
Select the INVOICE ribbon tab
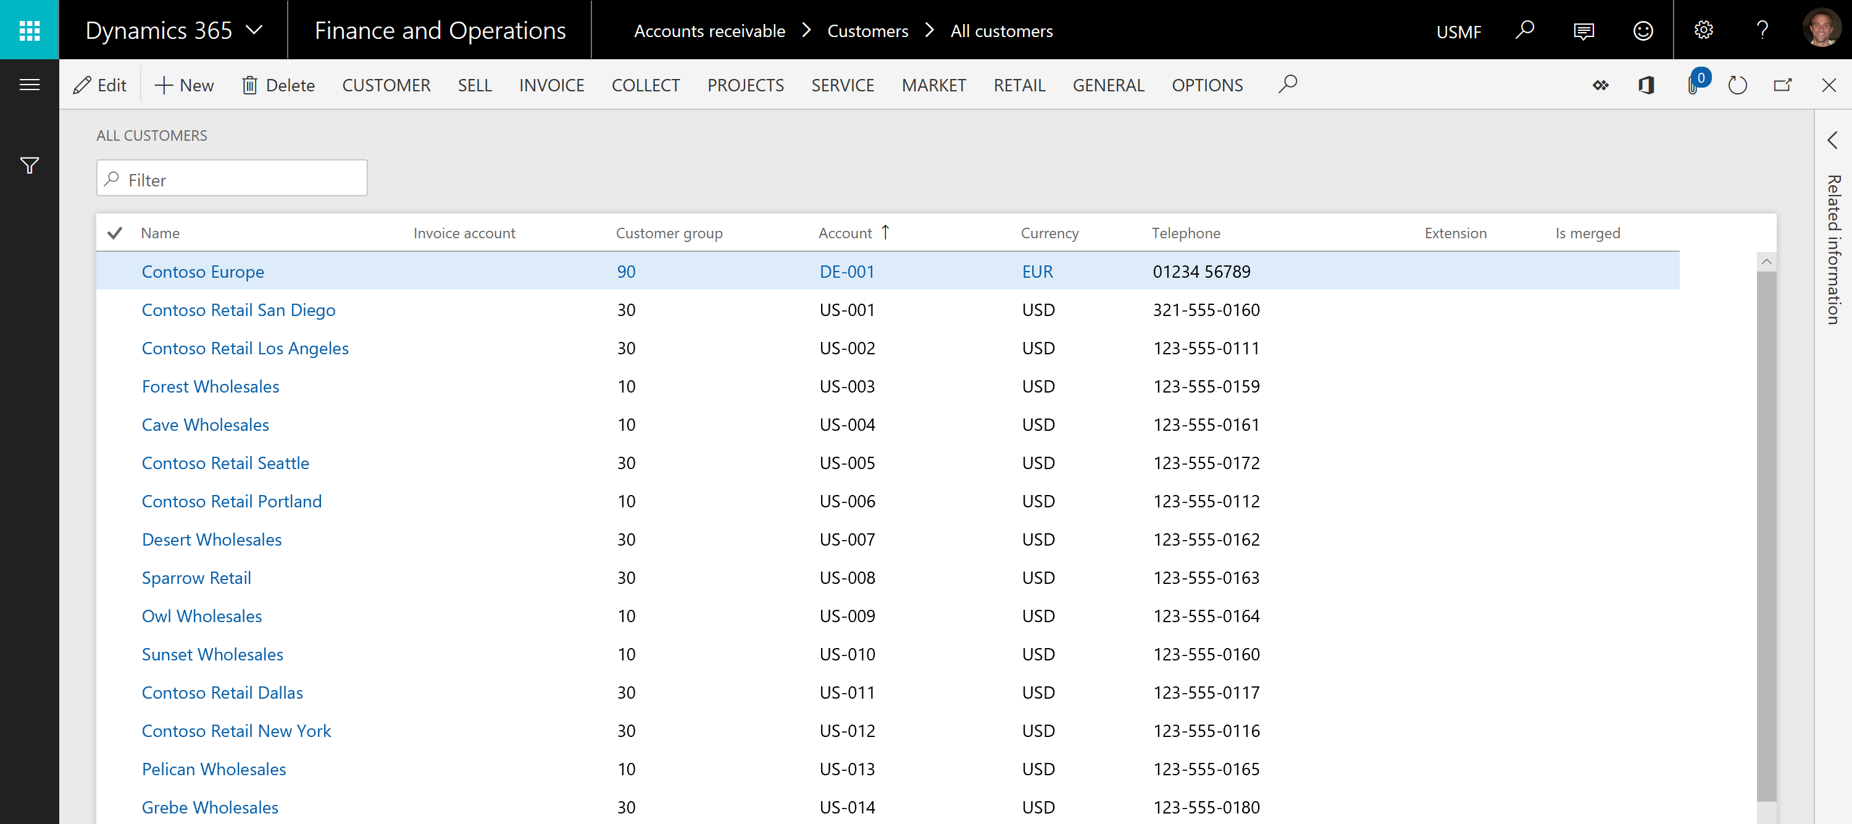tap(551, 84)
